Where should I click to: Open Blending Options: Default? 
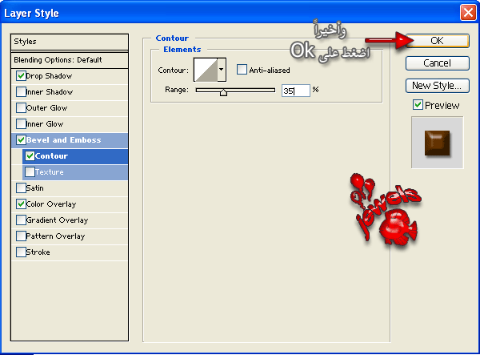[x=70, y=60]
